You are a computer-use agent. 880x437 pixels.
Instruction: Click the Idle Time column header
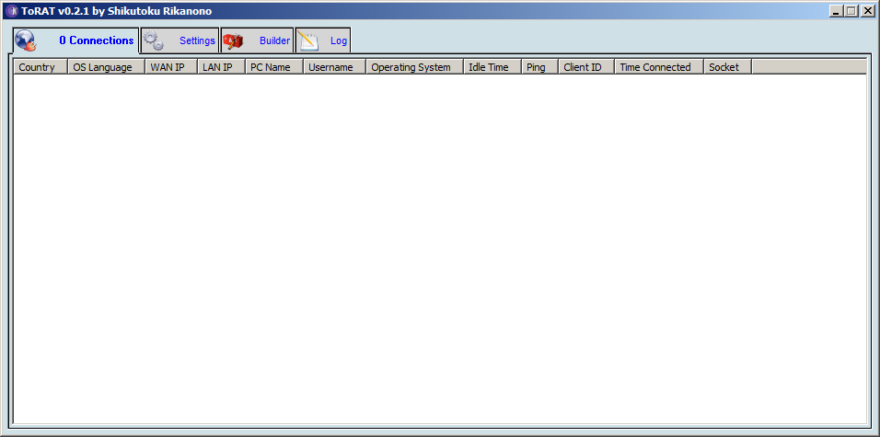coord(492,67)
